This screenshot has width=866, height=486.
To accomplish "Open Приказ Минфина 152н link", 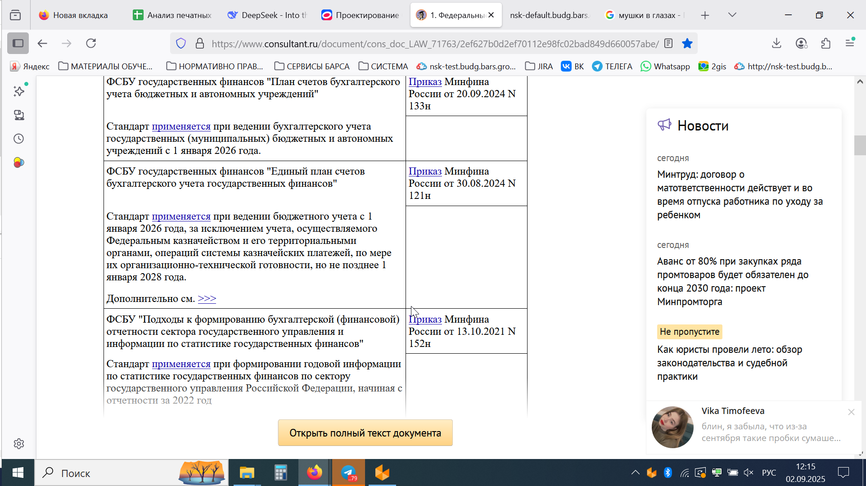I will pyautogui.click(x=425, y=319).
